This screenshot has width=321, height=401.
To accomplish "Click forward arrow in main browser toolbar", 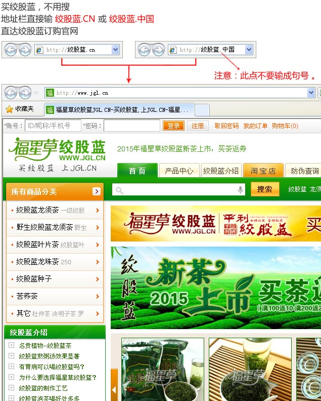I will (x=25, y=93).
